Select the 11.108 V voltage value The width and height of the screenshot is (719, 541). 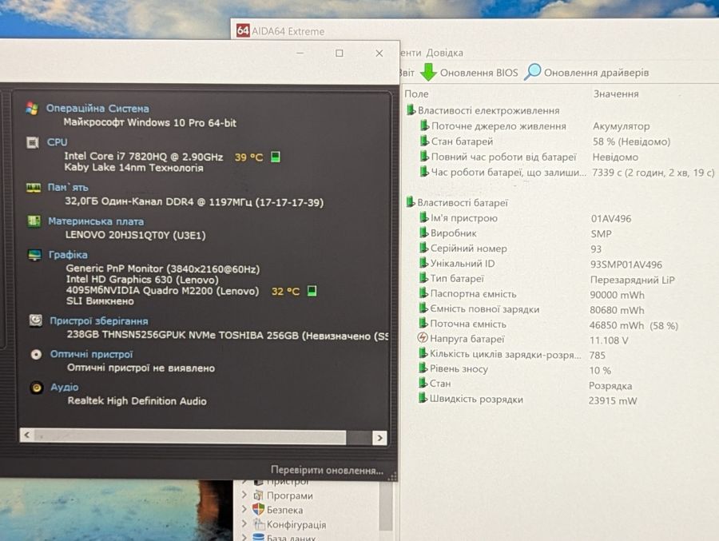click(609, 340)
